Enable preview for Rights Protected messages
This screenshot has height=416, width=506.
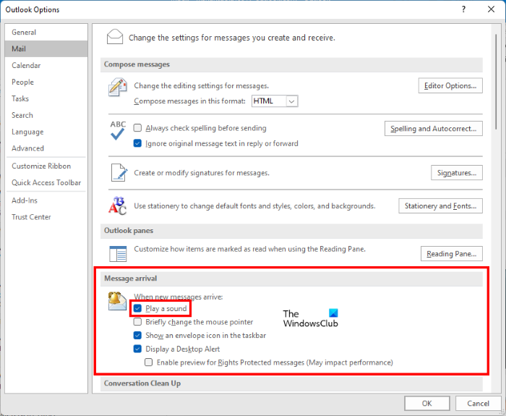coord(148,362)
